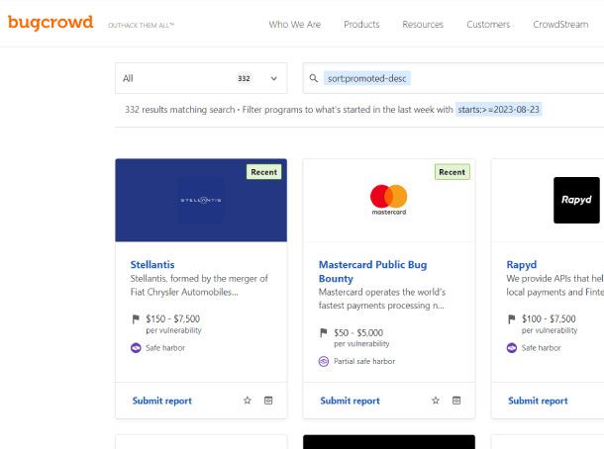Open the Stellantis logo banner
Screen dimensions: 604x449
[x=201, y=200]
